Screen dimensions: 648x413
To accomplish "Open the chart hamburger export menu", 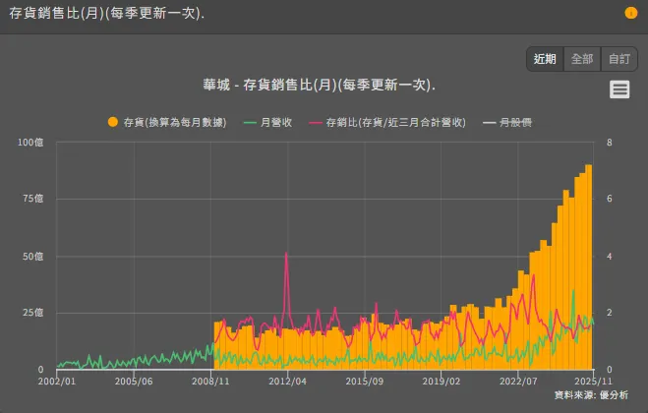I will pyautogui.click(x=619, y=89).
